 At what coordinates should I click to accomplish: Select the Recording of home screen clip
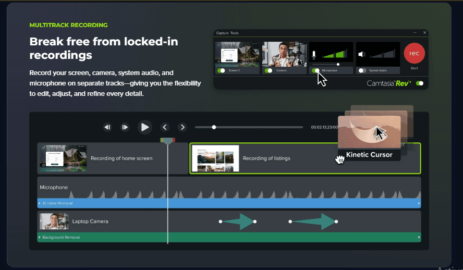tap(113, 158)
